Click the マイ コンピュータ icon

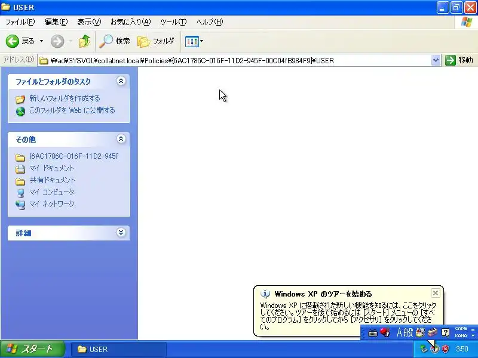(20, 193)
